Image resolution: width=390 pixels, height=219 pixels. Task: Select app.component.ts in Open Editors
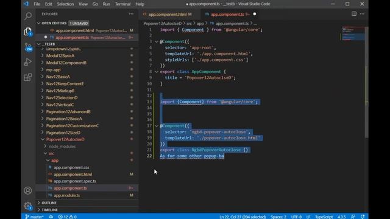point(87,38)
